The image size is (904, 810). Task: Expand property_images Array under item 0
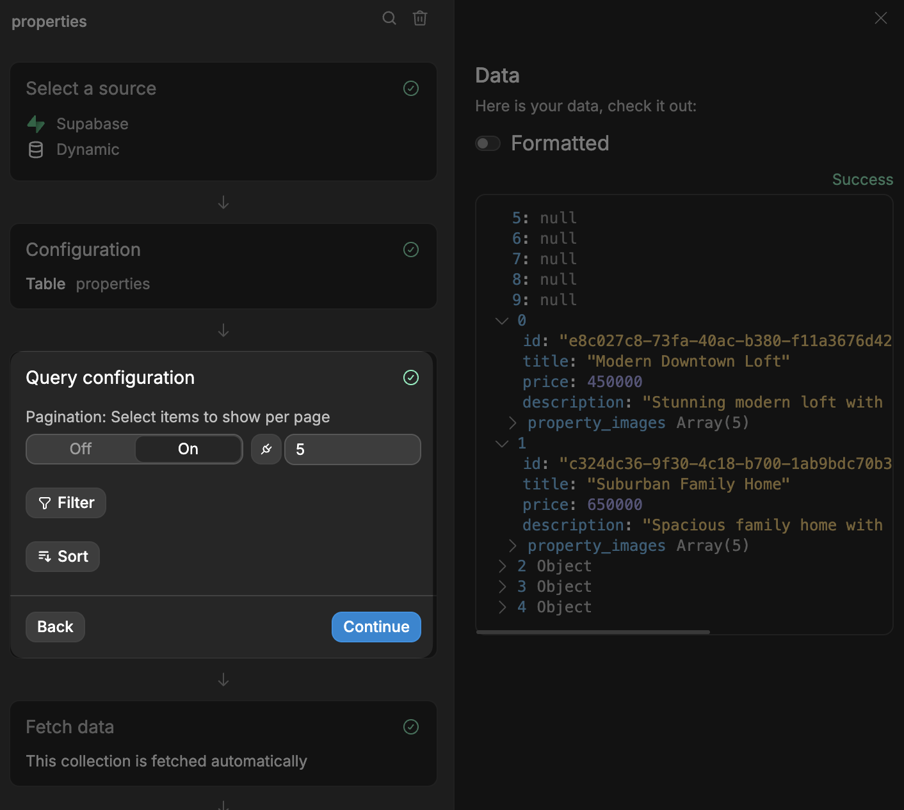[512, 422]
